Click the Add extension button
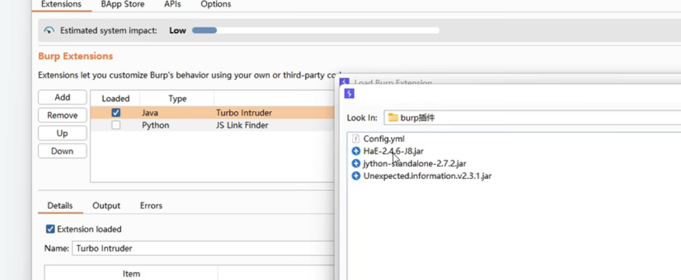 pyautogui.click(x=62, y=97)
